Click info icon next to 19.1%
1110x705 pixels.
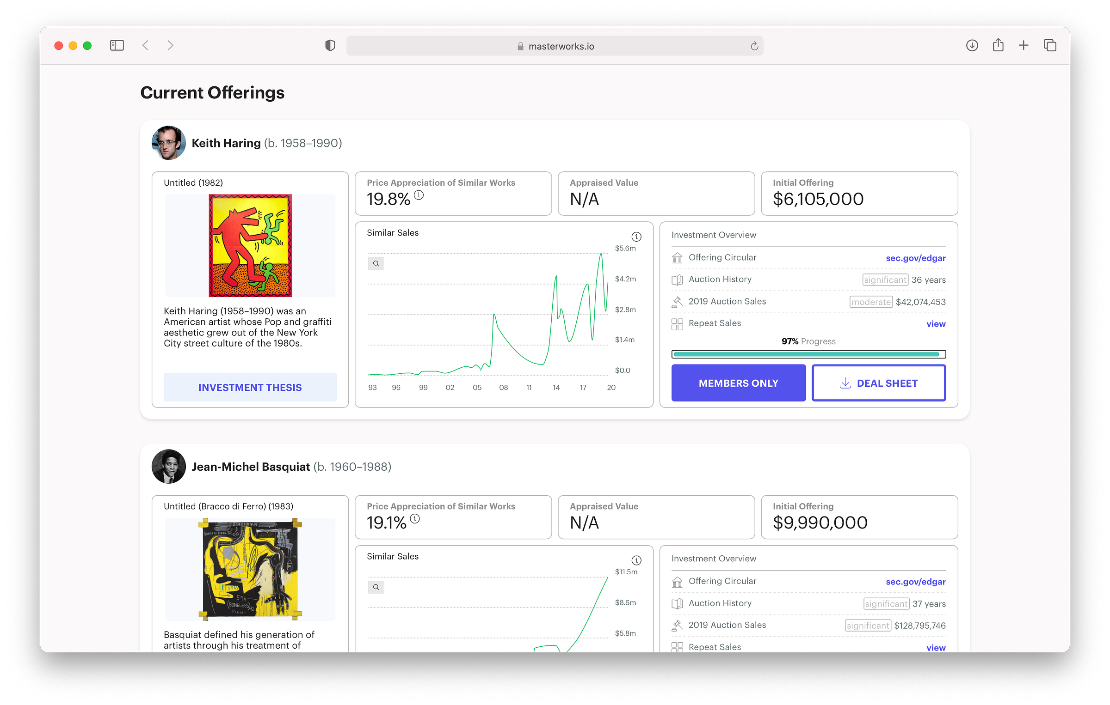pos(415,518)
